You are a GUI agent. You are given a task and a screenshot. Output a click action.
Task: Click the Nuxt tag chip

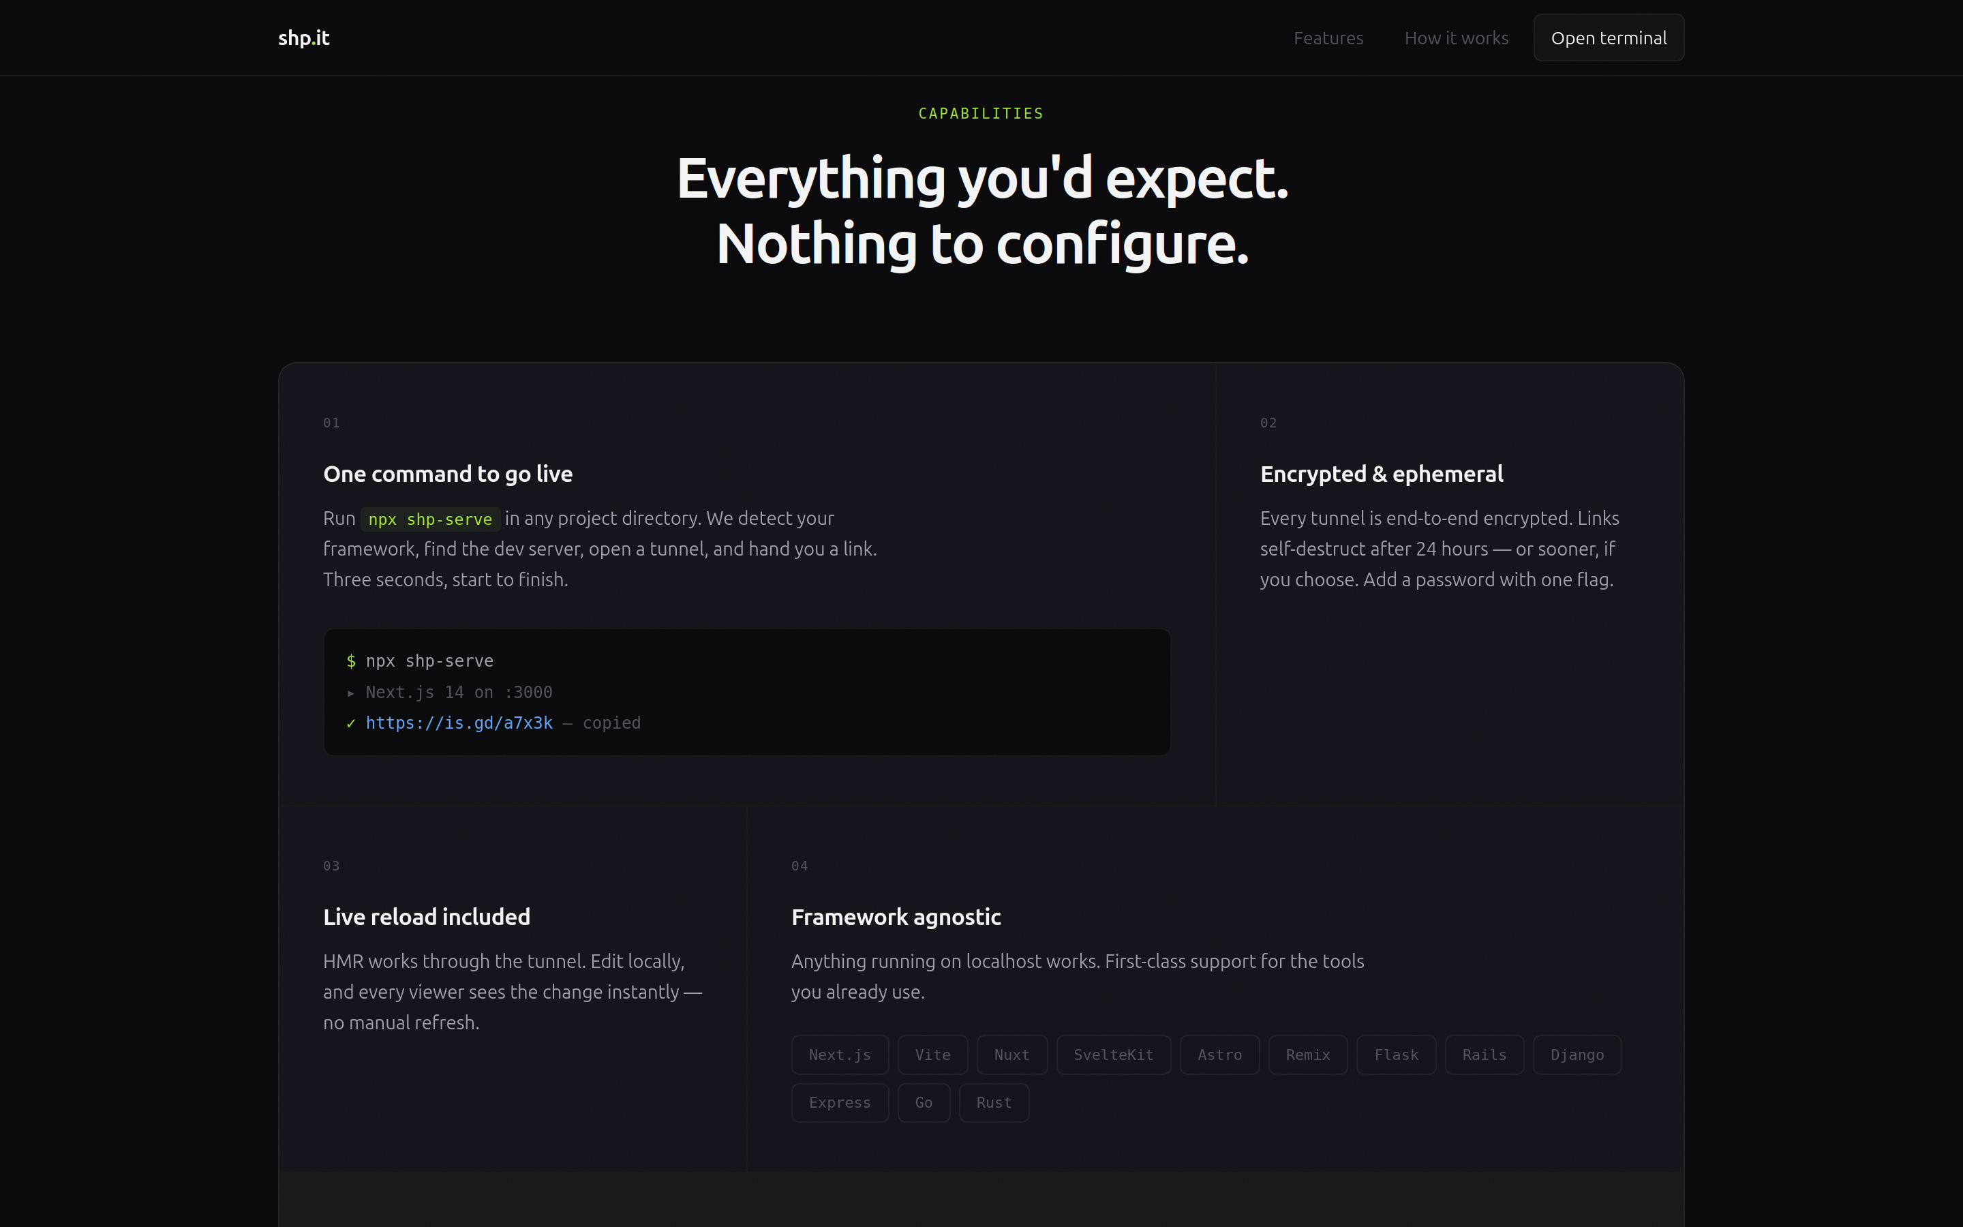click(1011, 1055)
